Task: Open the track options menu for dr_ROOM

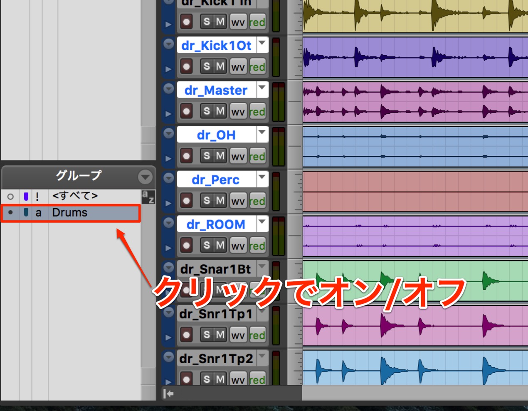Action: tap(168, 223)
